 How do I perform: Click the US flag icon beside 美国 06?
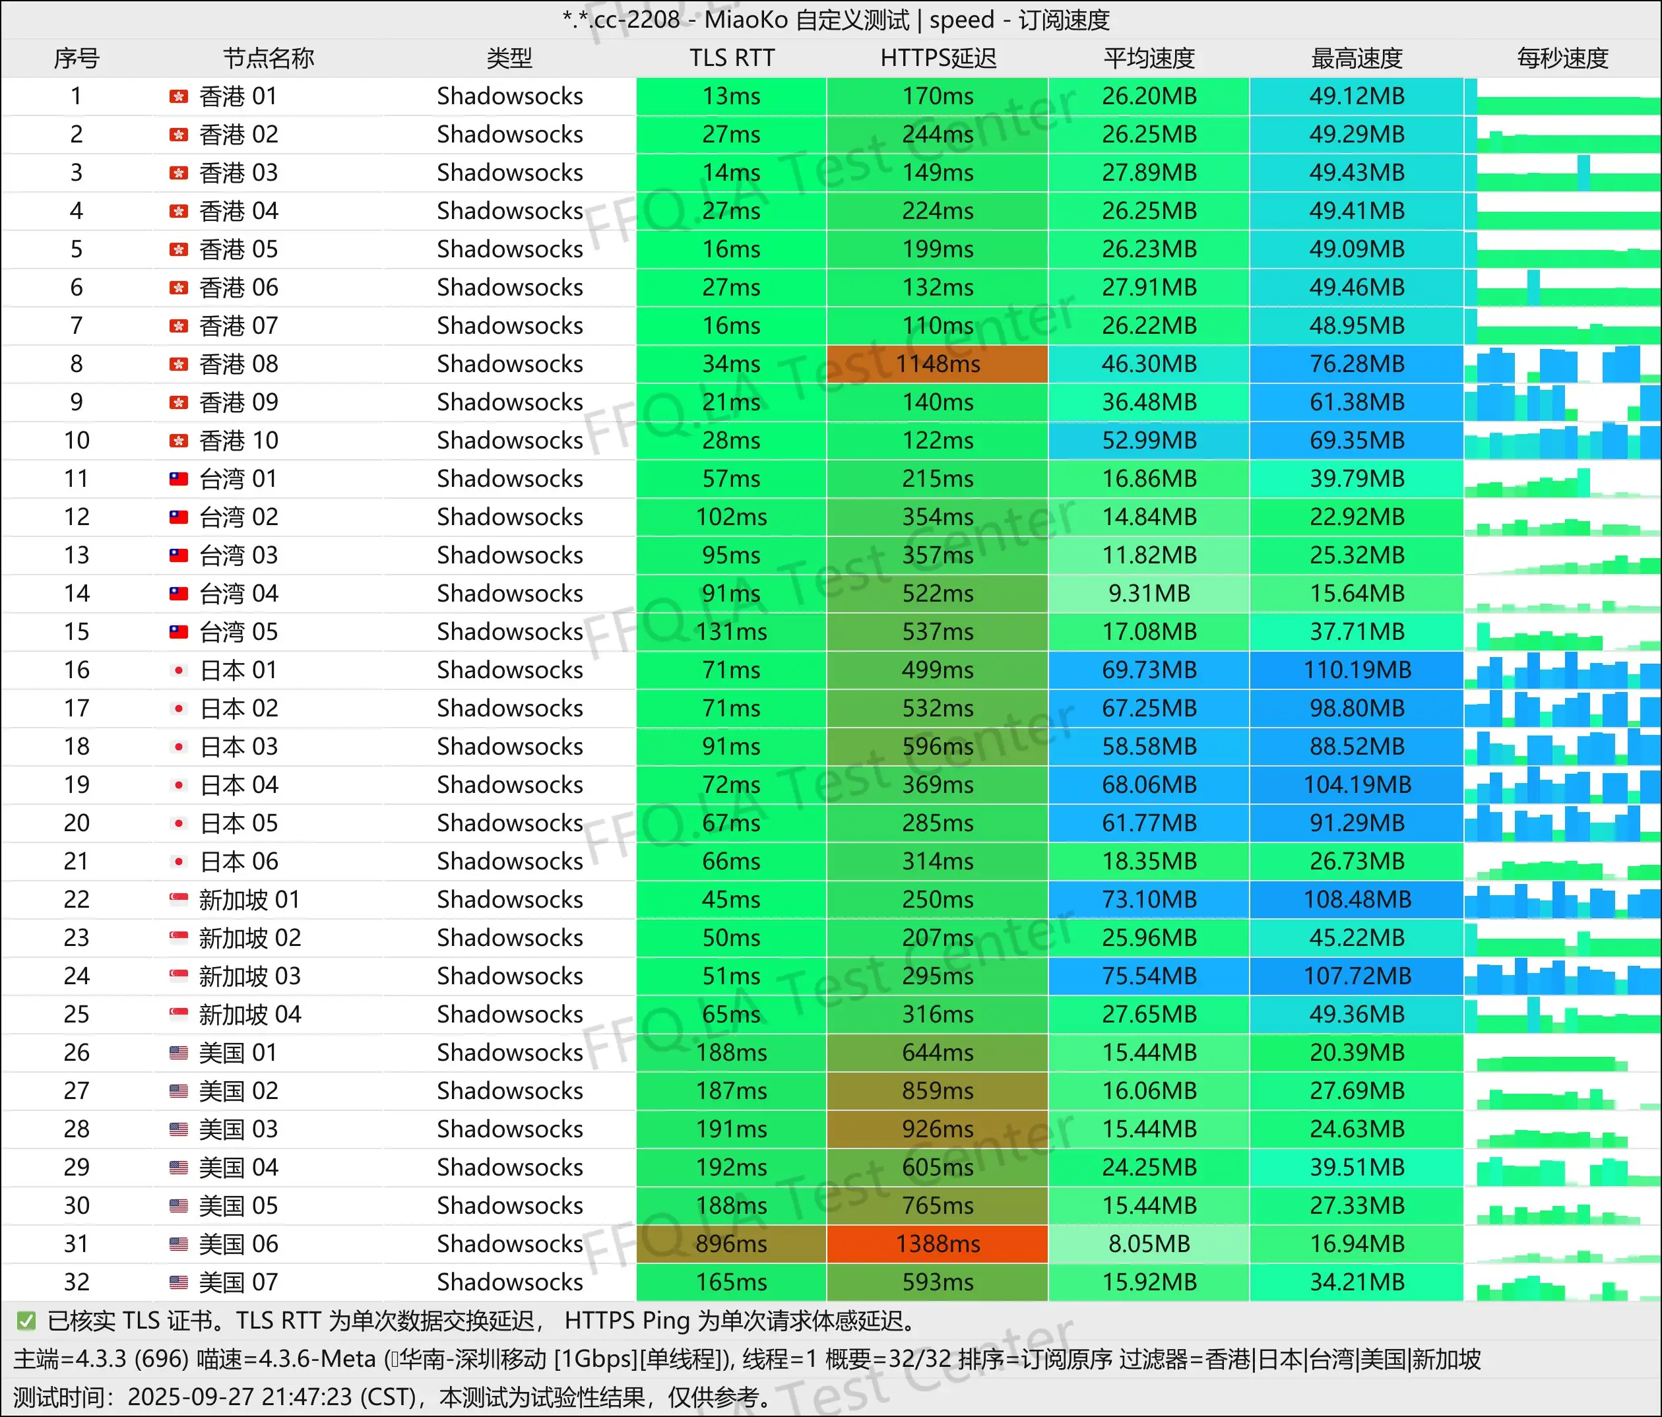pyautogui.click(x=178, y=1244)
